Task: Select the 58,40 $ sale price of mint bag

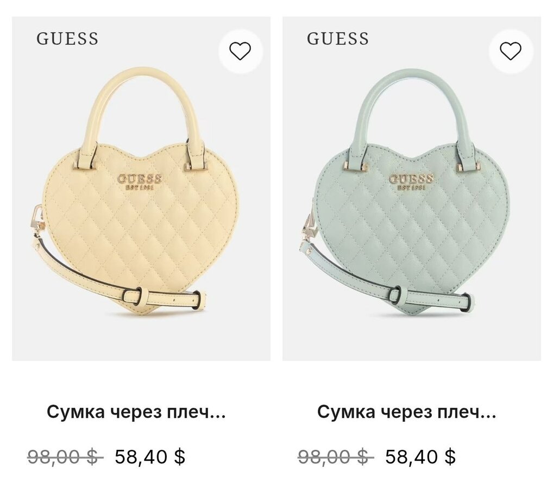Action: coord(420,457)
